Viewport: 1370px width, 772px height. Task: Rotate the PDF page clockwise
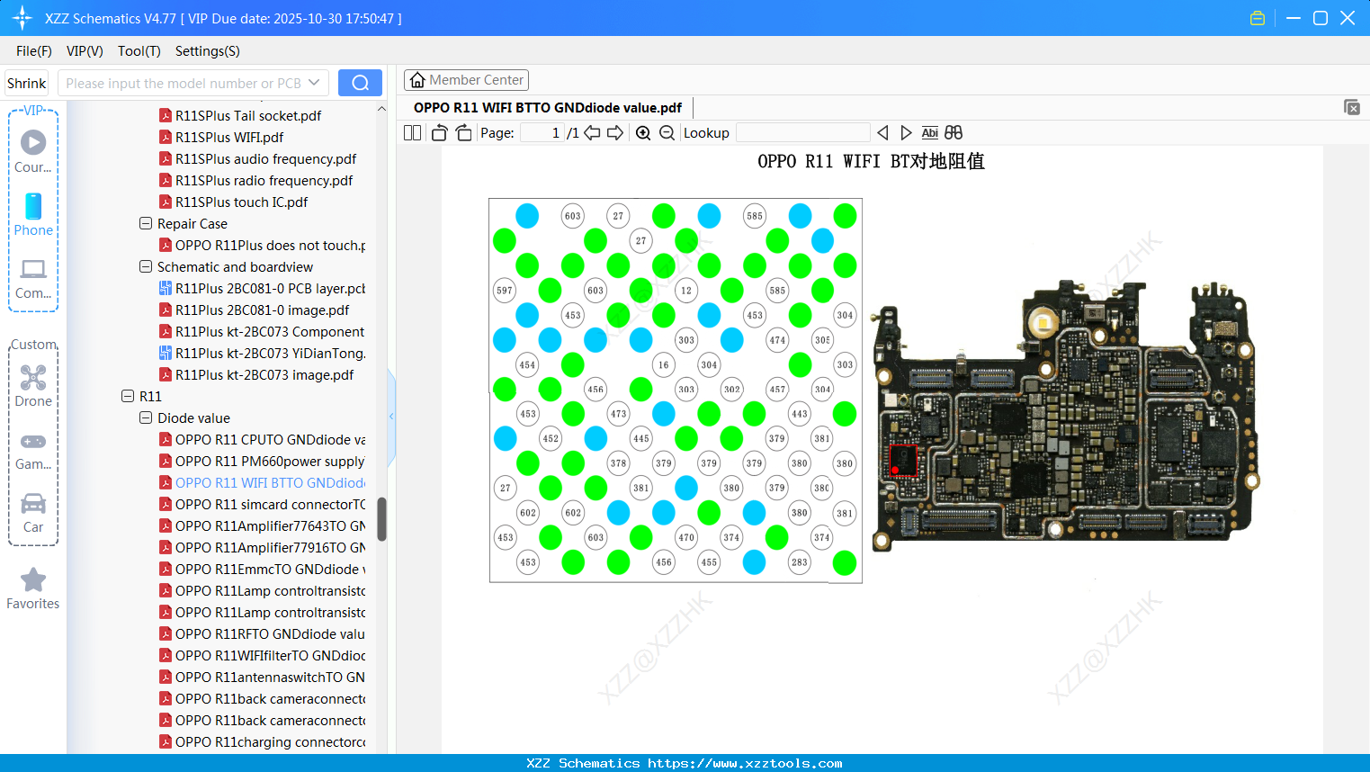click(x=462, y=132)
